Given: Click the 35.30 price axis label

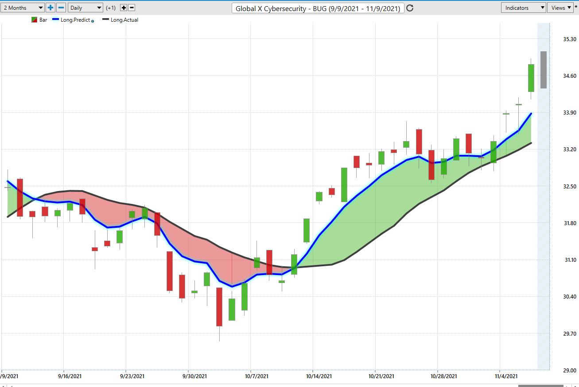Looking at the screenshot, I should (x=569, y=39).
